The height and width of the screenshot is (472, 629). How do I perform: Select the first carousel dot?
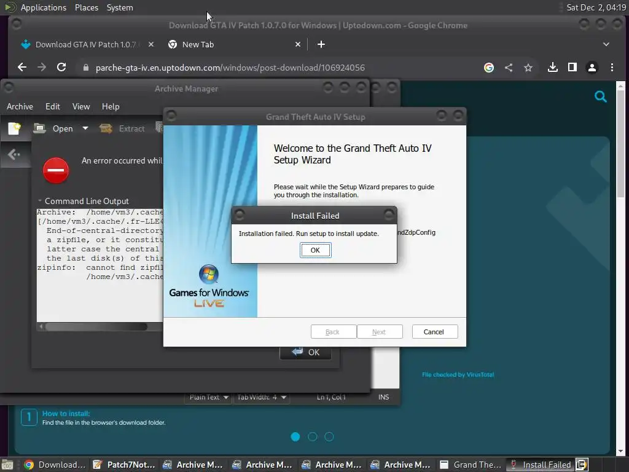tap(295, 437)
